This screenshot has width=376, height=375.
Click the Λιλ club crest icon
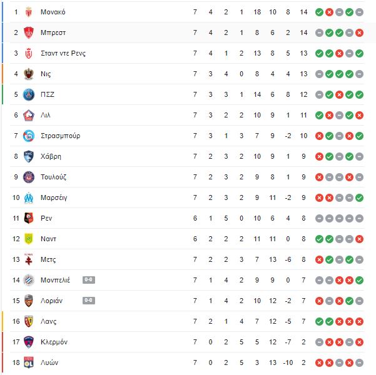[29, 115]
